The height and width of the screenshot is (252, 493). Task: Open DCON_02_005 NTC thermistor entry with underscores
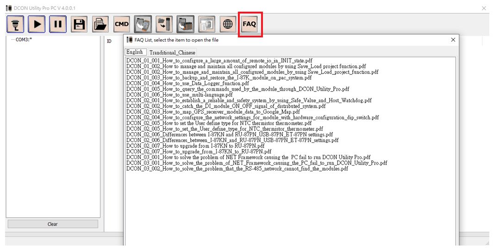pos(225,129)
